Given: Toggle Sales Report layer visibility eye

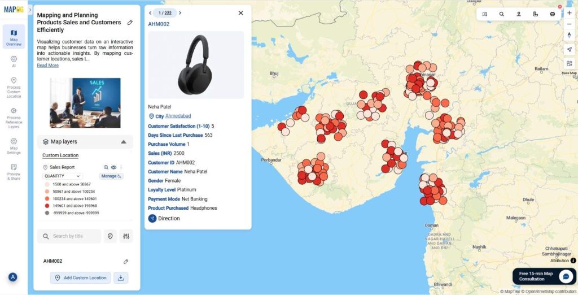Looking at the screenshot, I should coord(113,167).
